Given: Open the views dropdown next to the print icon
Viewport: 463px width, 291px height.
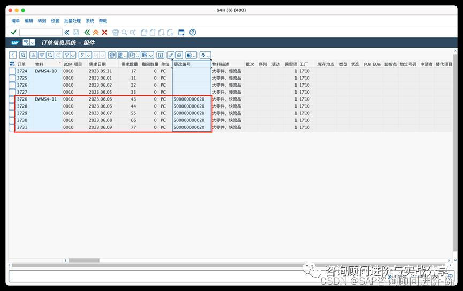Looking at the screenshot, I should (x=122, y=55).
